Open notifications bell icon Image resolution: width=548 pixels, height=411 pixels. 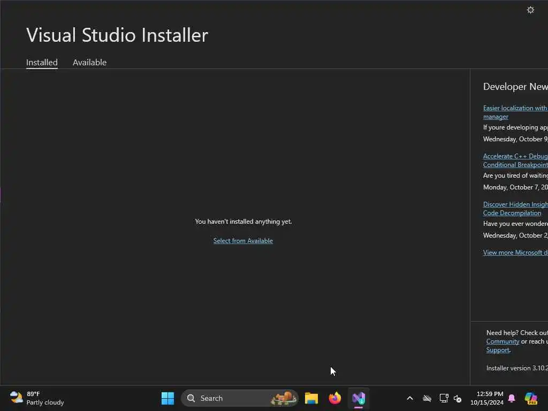pyautogui.click(x=512, y=398)
